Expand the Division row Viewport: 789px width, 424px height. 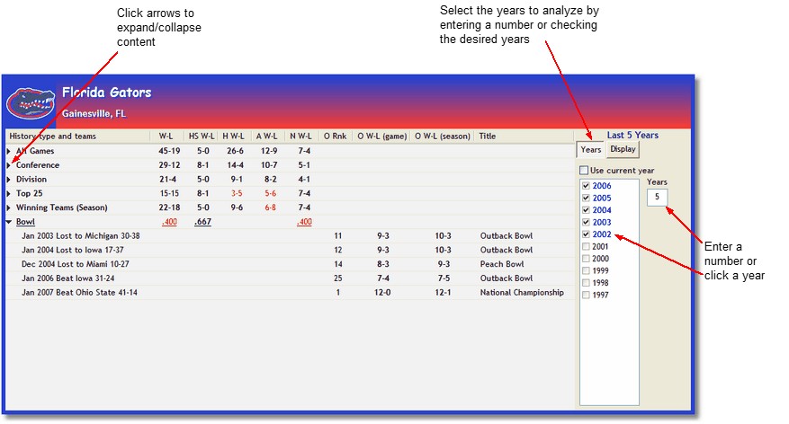click(9, 180)
